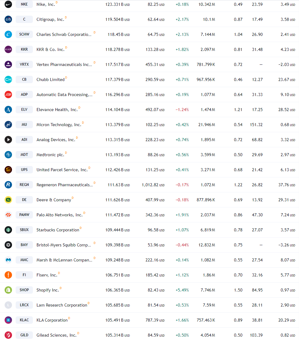Open the Fiserv, Inc. company link
The image size is (299, 340).
[x=47, y=275]
